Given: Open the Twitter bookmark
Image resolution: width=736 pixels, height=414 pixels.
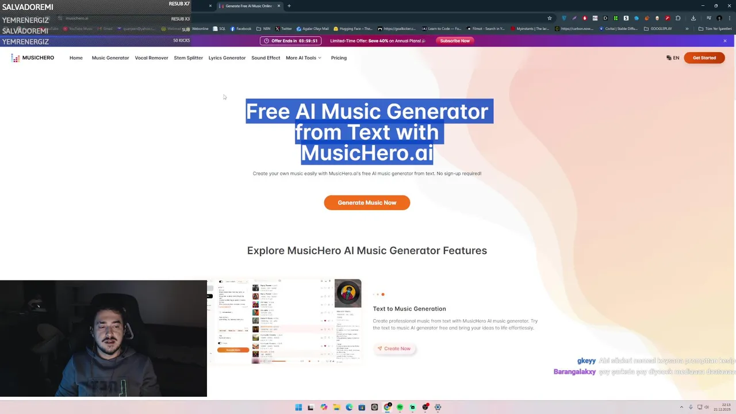Looking at the screenshot, I should coord(283,29).
